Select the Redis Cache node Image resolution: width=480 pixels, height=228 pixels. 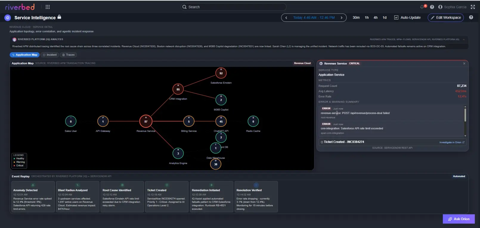(x=253, y=121)
